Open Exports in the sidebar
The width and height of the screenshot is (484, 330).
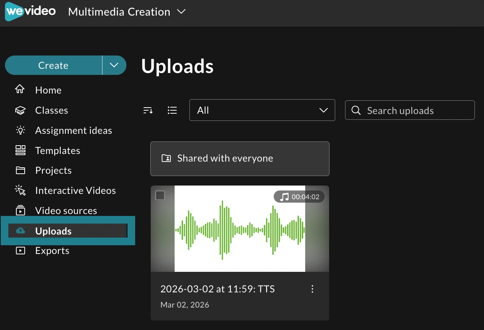tap(52, 251)
